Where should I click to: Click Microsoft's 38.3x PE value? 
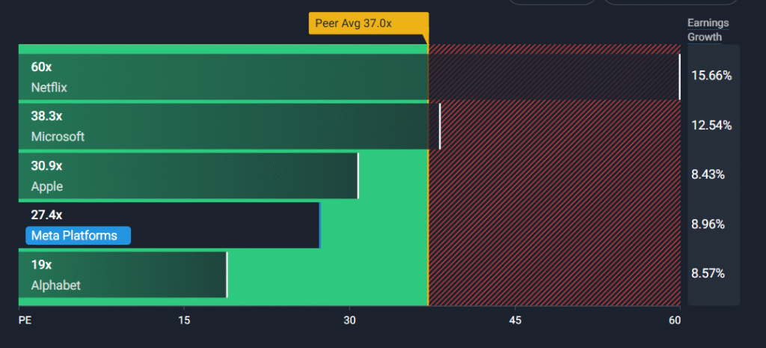click(x=46, y=117)
